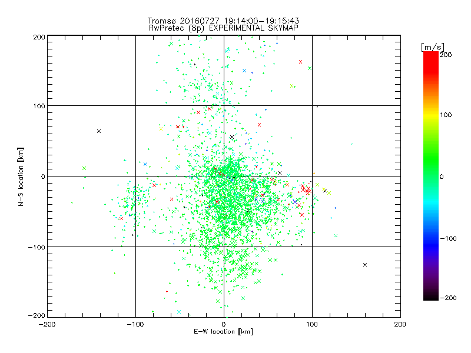Click the x-axis tick label '100'
471x353 pixels.
click(x=312, y=324)
